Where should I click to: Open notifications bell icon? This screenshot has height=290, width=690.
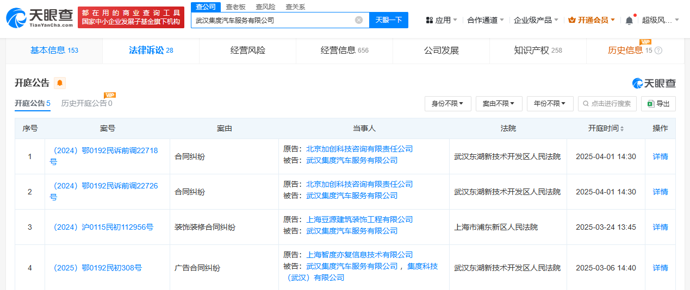629,20
